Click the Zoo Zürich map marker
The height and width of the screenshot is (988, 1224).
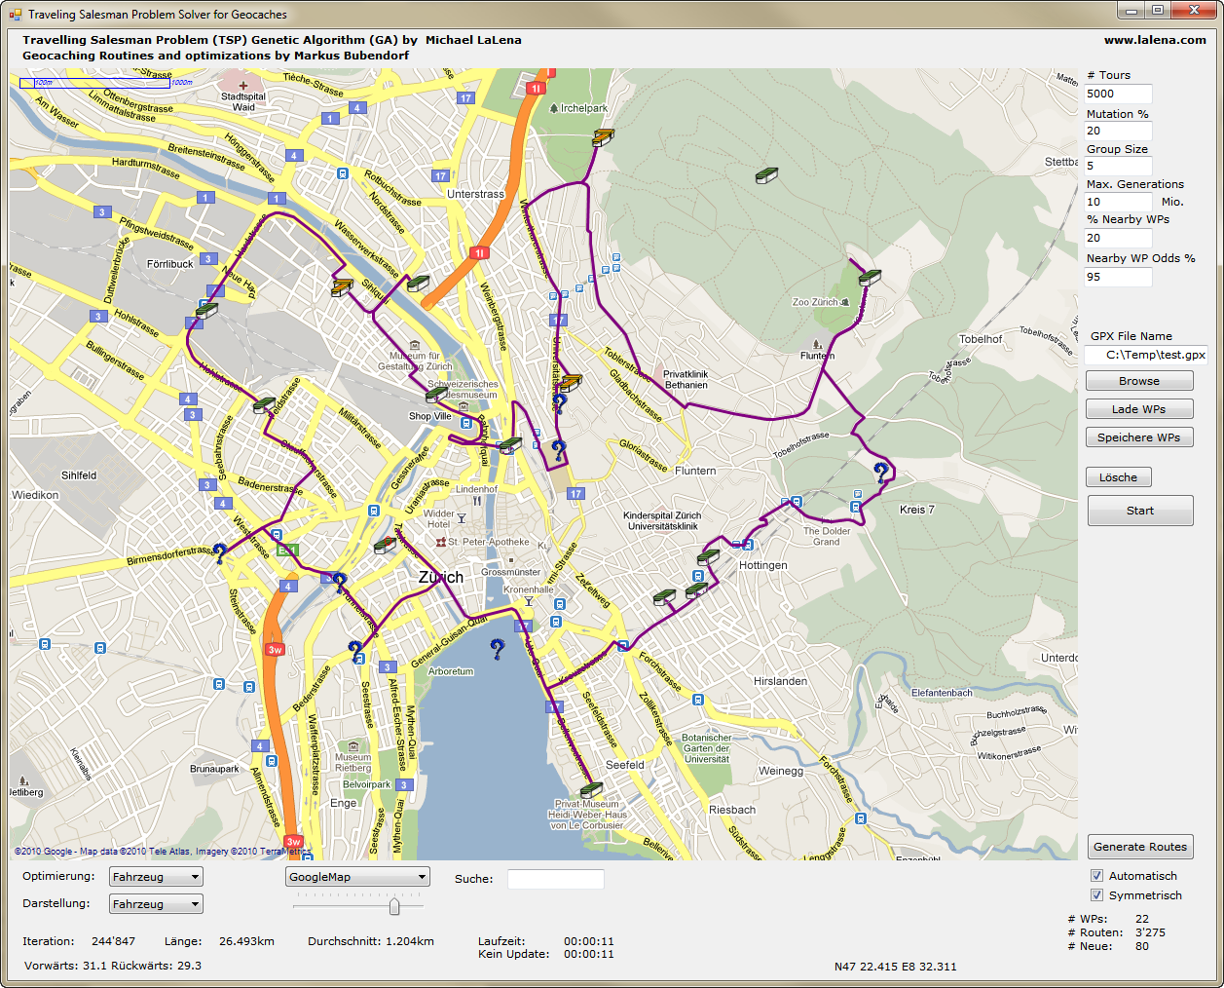click(x=845, y=302)
